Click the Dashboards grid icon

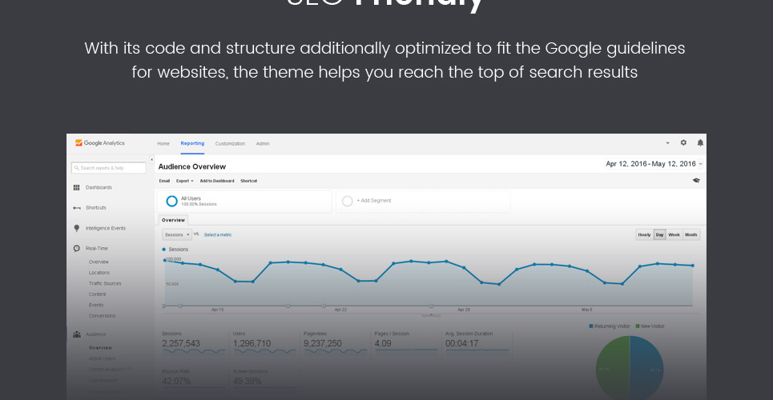[77, 187]
